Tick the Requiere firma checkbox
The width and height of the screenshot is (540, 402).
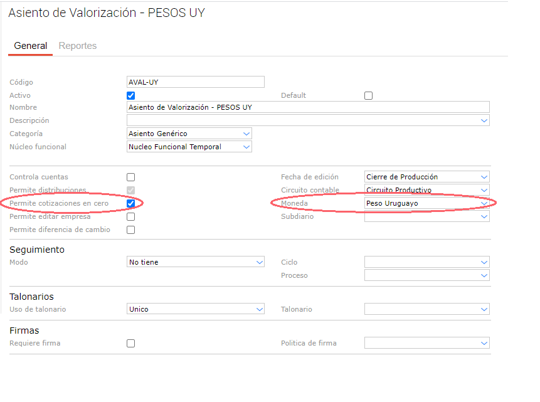(131, 344)
